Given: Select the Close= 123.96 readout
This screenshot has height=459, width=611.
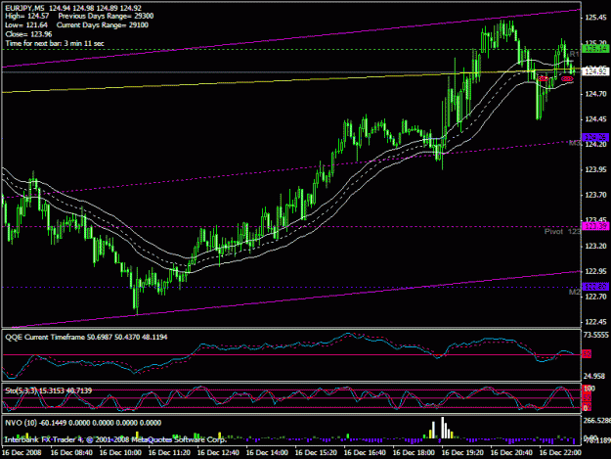Looking at the screenshot, I should (28, 34).
